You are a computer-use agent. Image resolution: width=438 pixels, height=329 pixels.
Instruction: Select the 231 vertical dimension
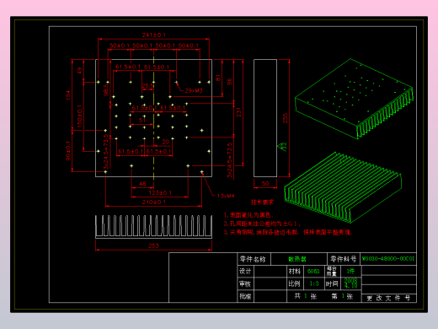238,112
